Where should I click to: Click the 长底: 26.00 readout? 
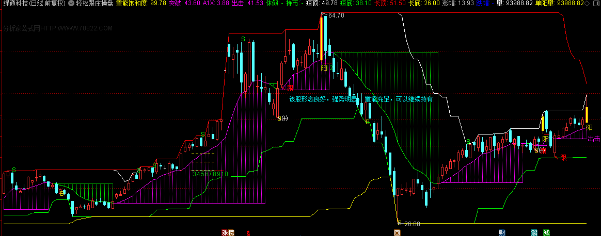424,4
